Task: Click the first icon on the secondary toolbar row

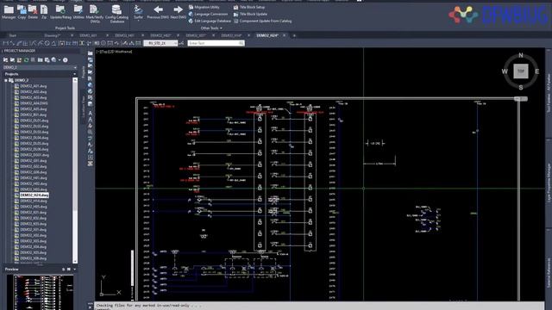Action: 5,43
